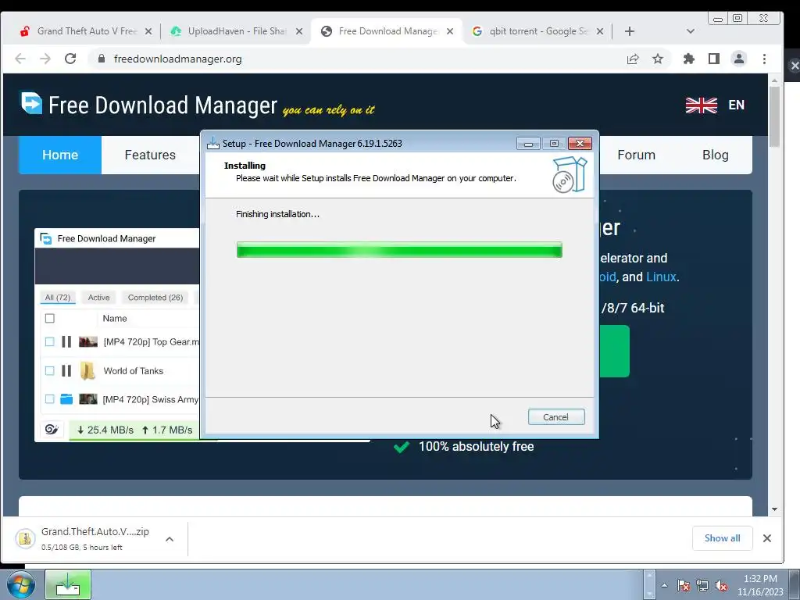Select the Free Download Manager browser tab
The width and height of the screenshot is (800, 600).
(386, 31)
